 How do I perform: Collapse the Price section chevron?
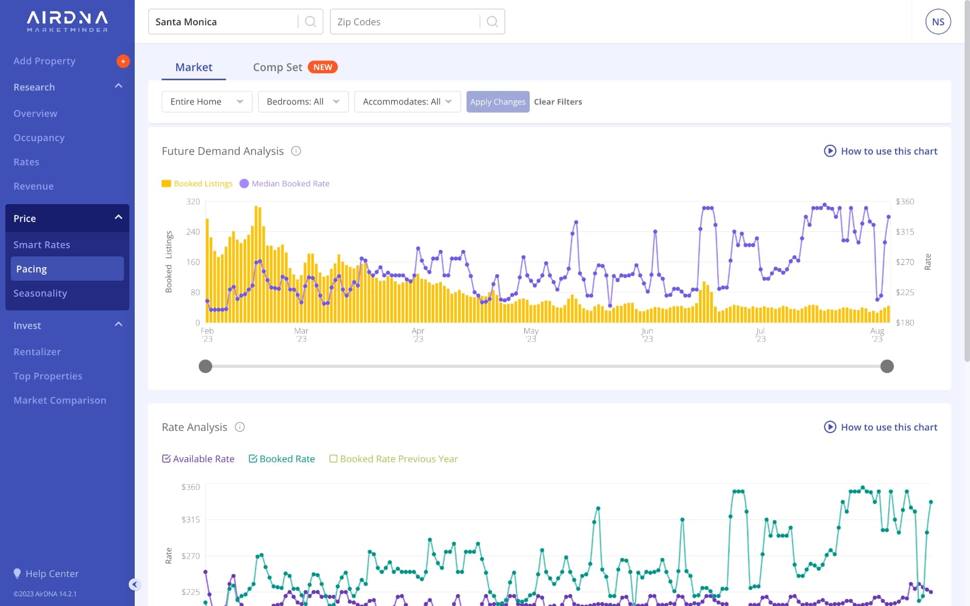(x=119, y=217)
